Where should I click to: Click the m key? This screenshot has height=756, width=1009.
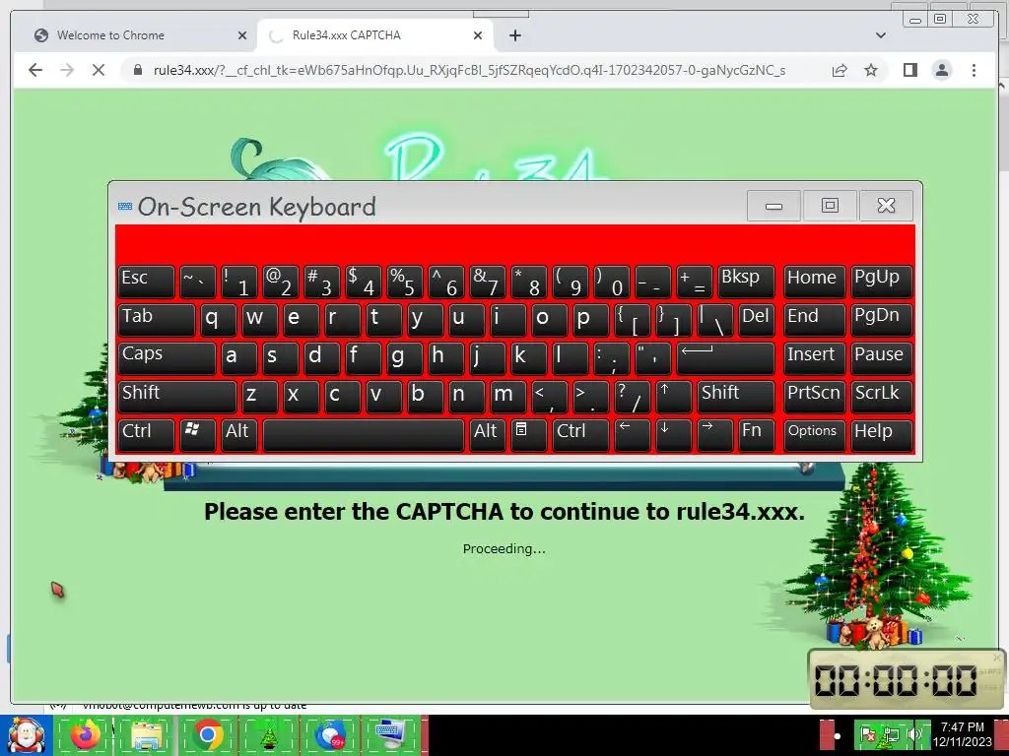507,397
